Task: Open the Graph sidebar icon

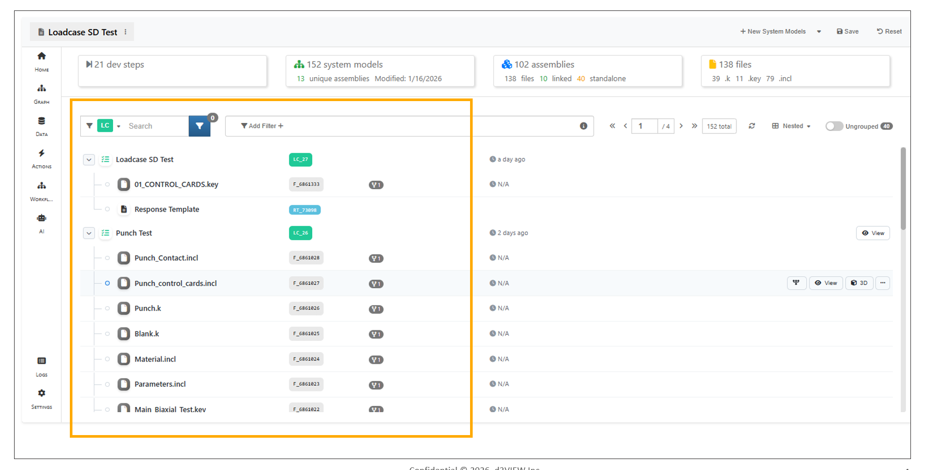Action: pos(42,89)
